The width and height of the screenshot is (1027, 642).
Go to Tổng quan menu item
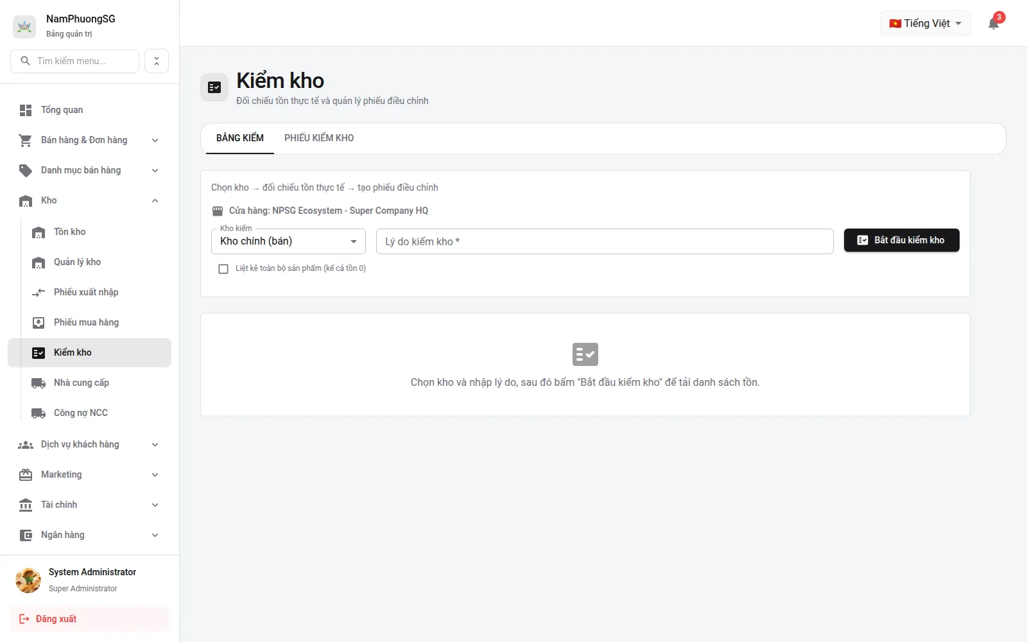[89, 110]
